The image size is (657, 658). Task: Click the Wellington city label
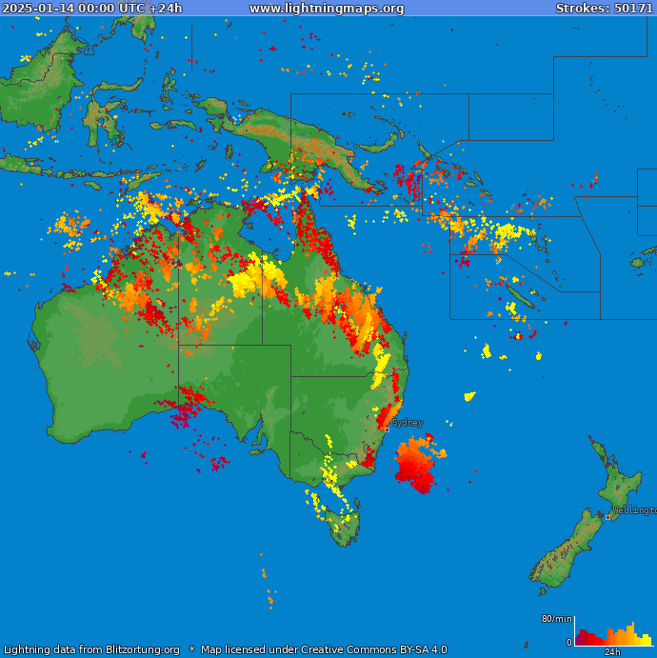[x=635, y=510]
